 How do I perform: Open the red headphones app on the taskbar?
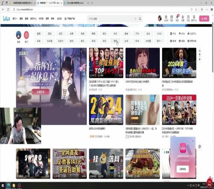(x=19, y=186)
